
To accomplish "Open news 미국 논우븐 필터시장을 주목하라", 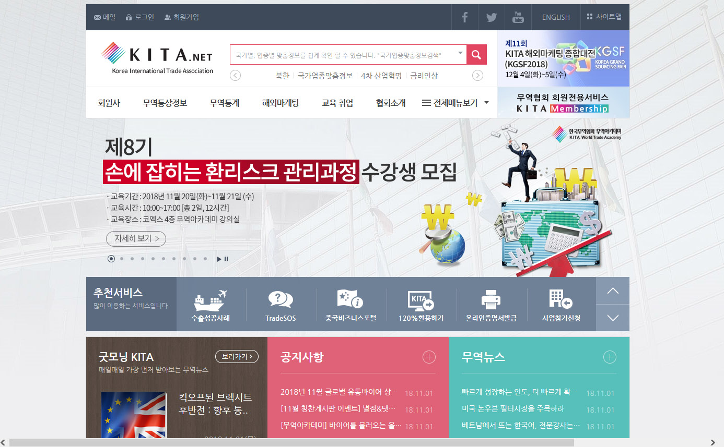I will (x=513, y=409).
